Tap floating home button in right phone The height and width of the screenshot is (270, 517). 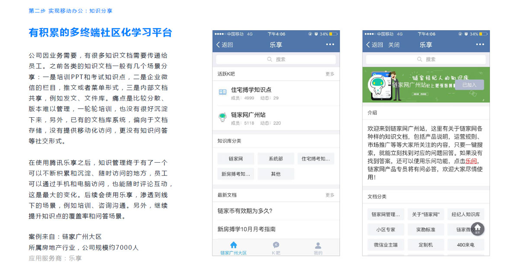point(477,229)
